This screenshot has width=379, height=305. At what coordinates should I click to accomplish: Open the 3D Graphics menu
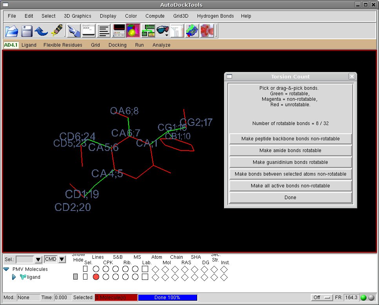pyautogui.click(x=78, y=16)
